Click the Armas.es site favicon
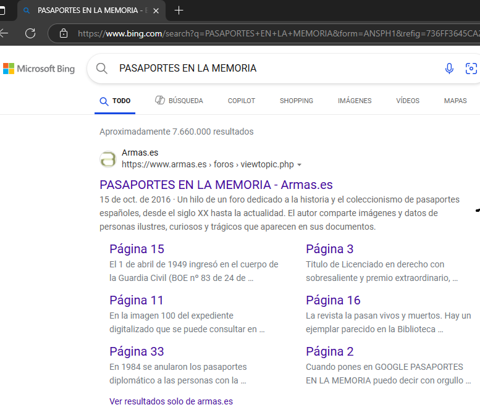This screenshot has height=410, width=480. coord(108,159)
